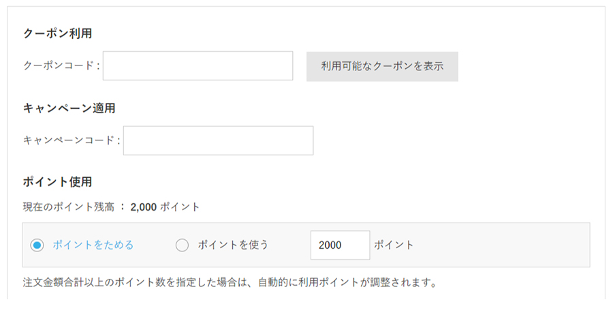Screen dimensions: 613x317
Task: Click the coupon code input field
Action: point(198,66)
